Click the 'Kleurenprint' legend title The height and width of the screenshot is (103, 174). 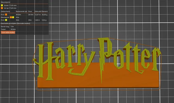tap(5, 2)
